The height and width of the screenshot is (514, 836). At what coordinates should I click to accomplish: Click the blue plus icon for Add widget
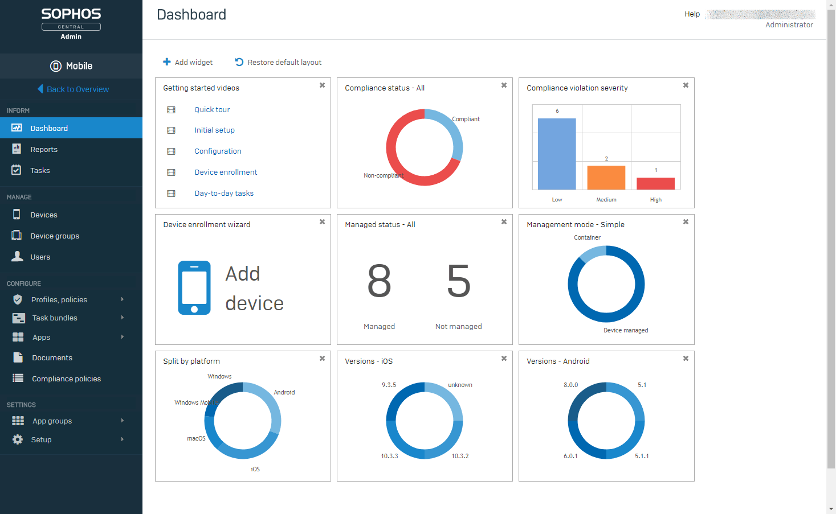(166, 61)
